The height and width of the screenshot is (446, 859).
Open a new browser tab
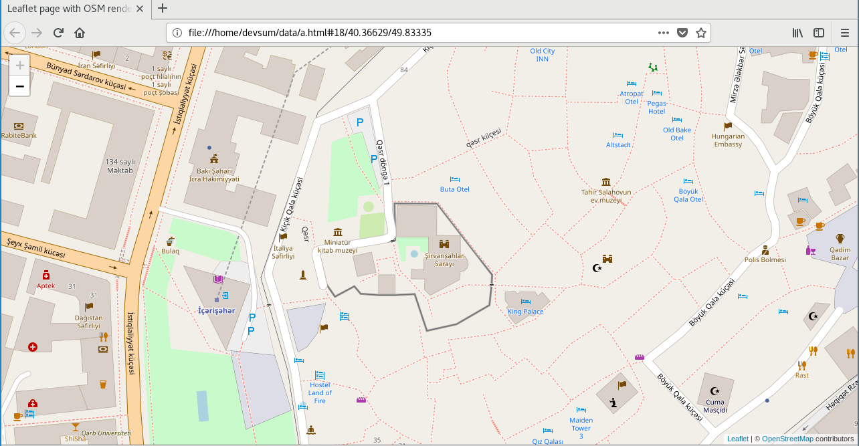(163, 9)
